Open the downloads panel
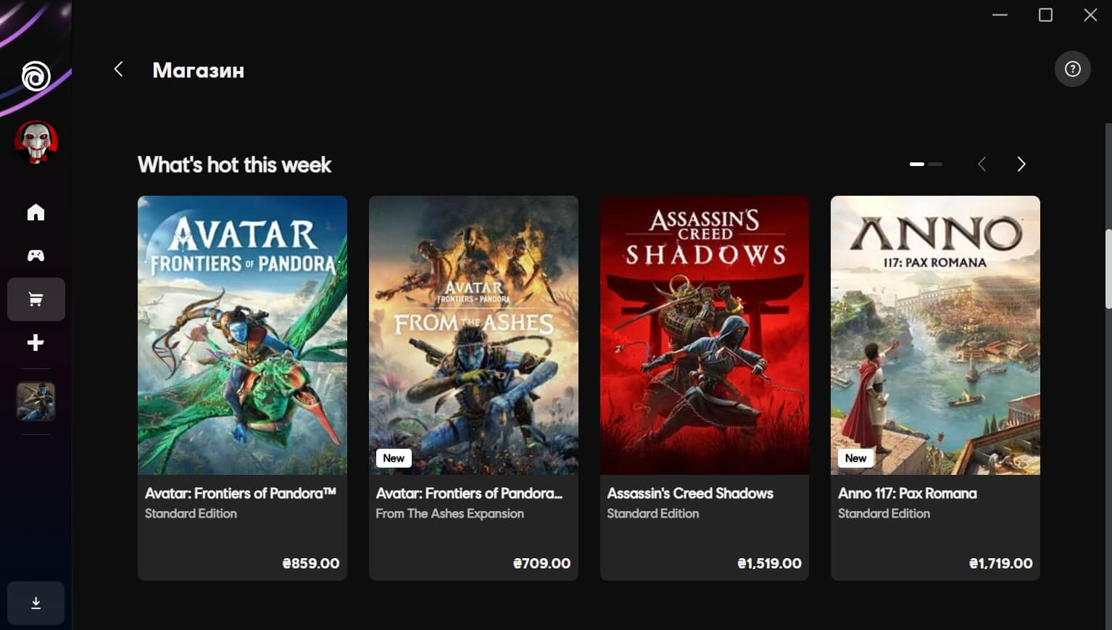 click(36, 603)
